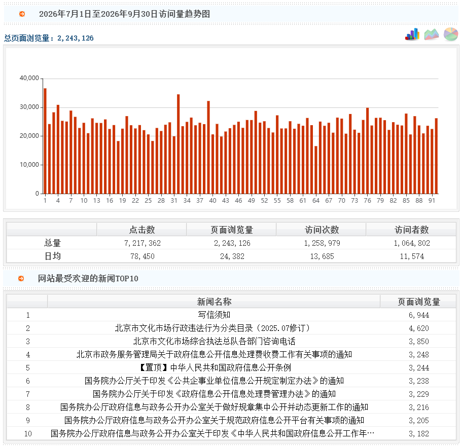Click the last bar, day 92
The height and width of the screenshot is (446, 462).
pos(436,156)
